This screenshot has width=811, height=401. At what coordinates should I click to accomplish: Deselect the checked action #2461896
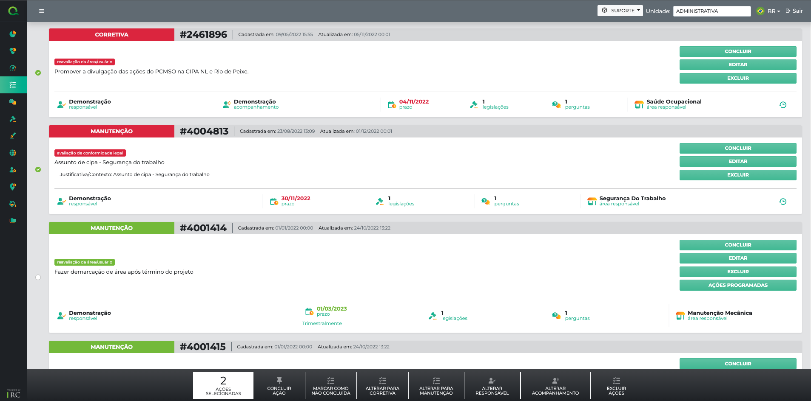[38, 73]
